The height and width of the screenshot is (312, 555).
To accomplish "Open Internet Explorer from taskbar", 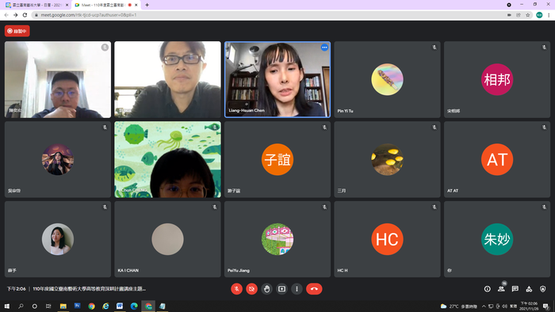I will click(x=105, y=306).
